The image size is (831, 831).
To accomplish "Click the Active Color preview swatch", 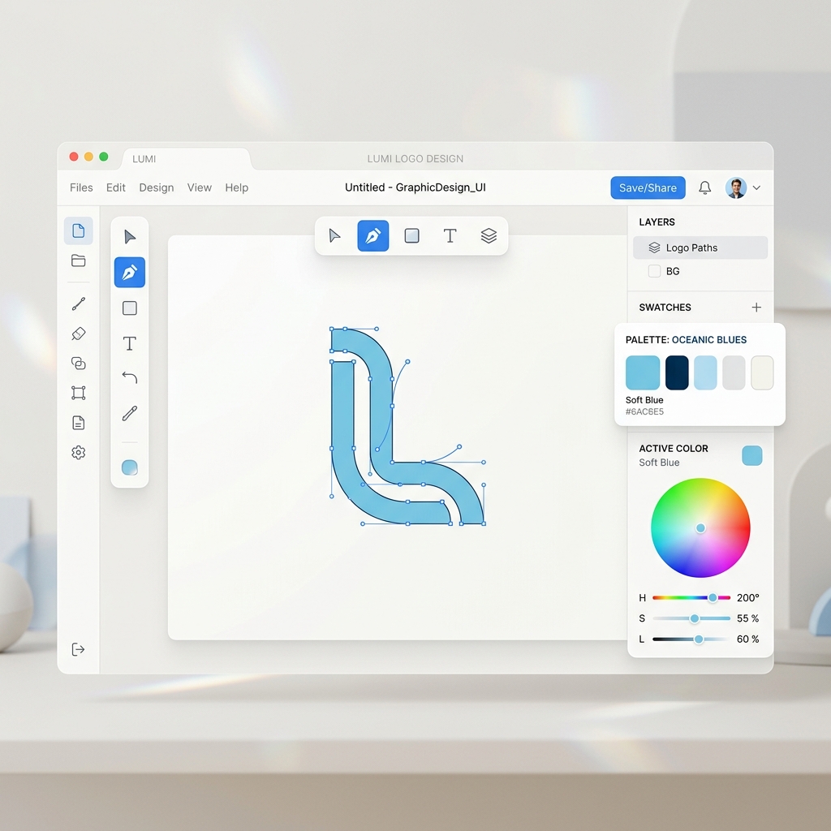I will pos(752,455).
